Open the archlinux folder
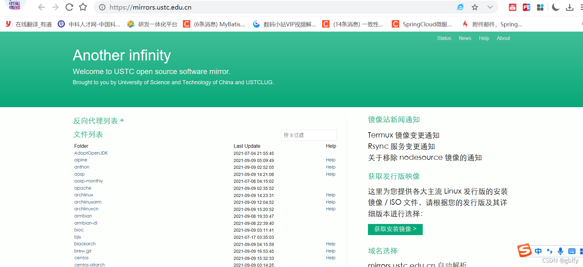 [84, 195]
